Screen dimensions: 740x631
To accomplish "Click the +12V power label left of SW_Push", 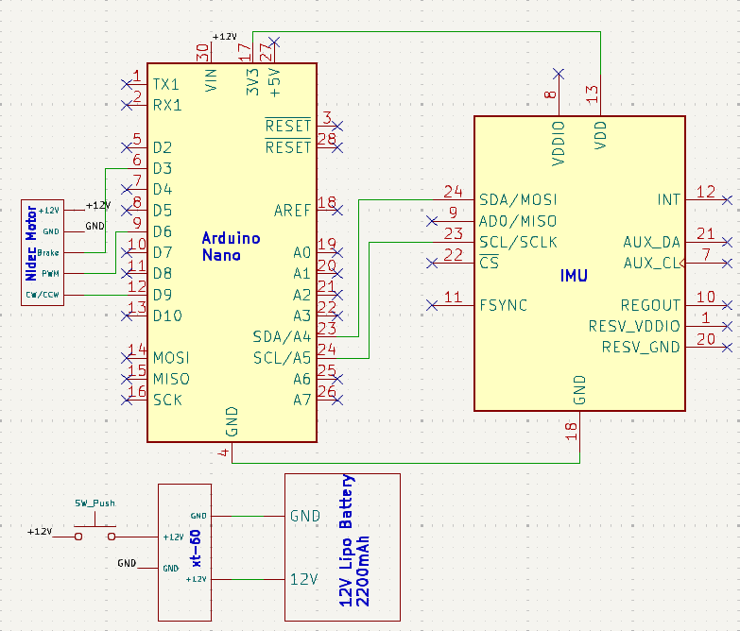I will click(40, 532).
